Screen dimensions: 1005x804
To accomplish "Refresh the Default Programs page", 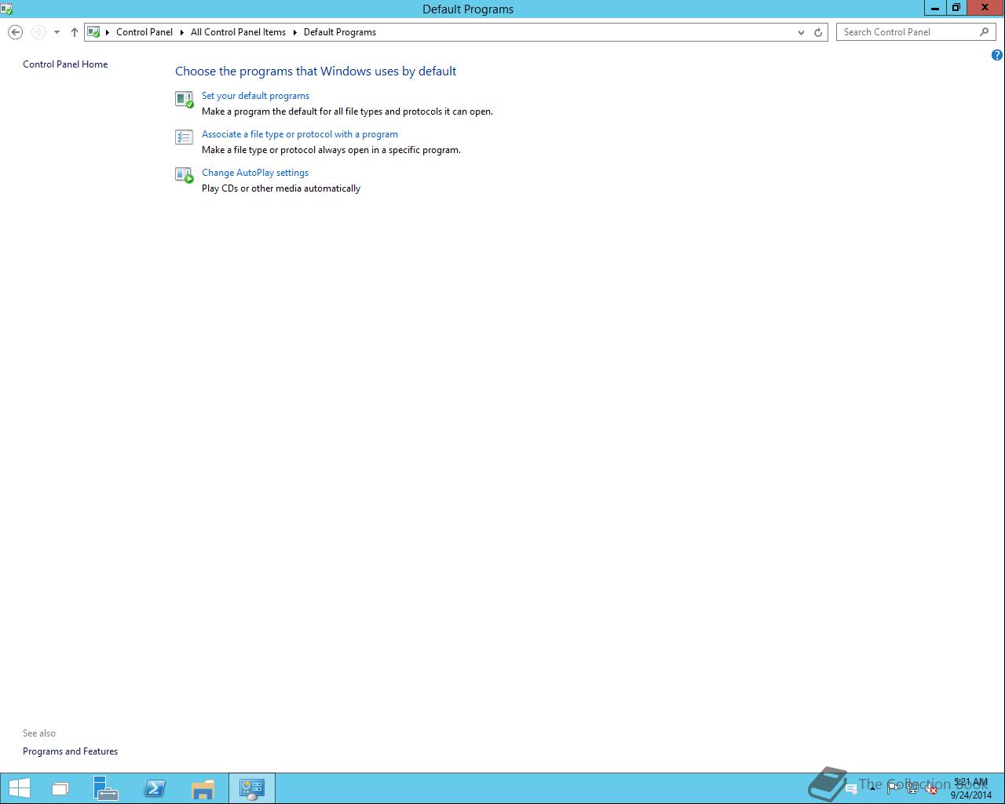I will [818, 32].
